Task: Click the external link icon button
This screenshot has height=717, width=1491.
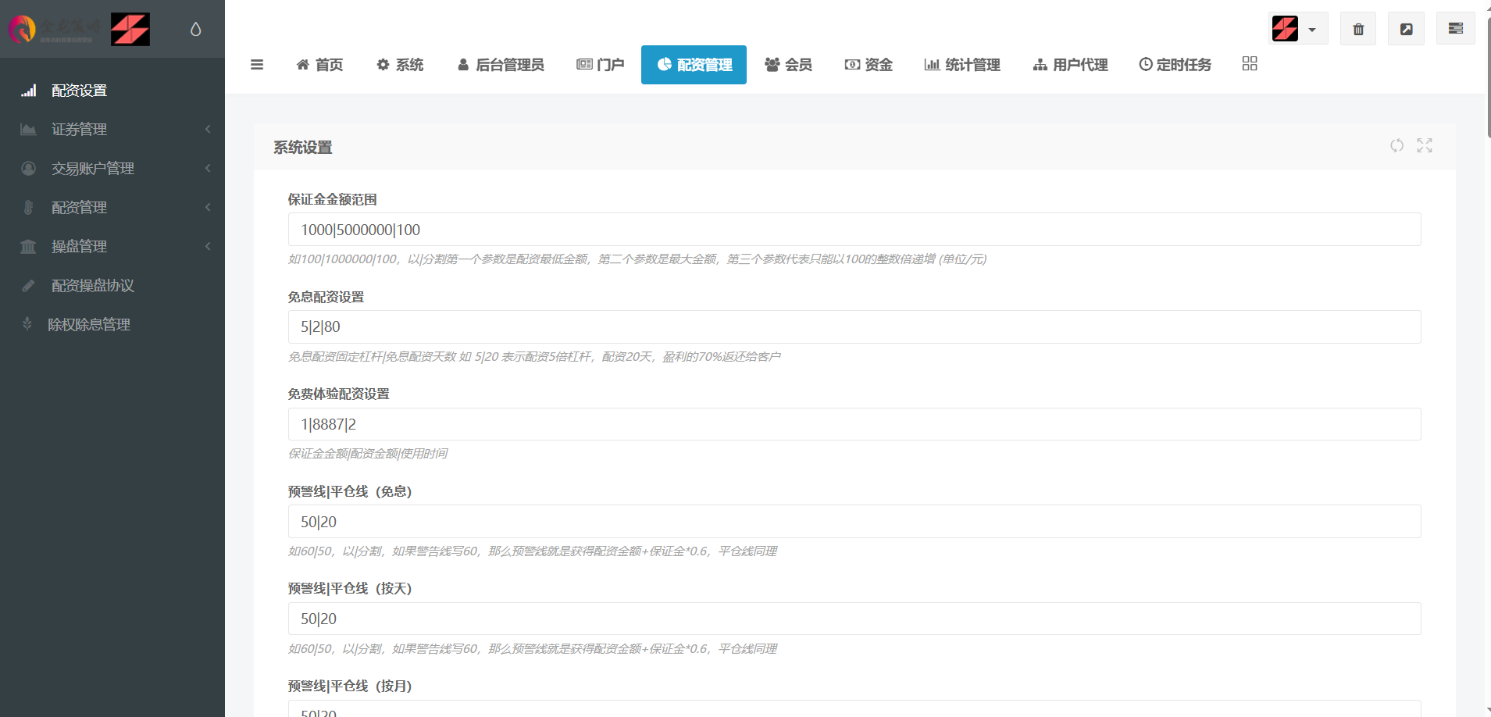Action: pos(1406,29)
